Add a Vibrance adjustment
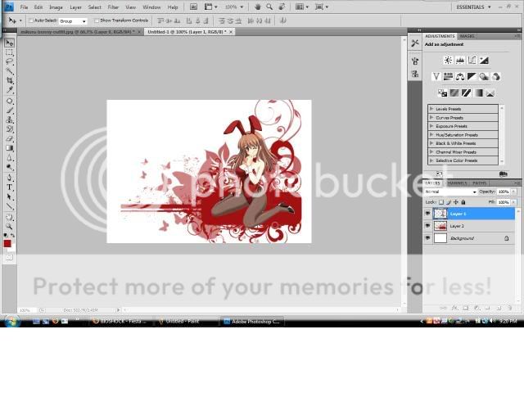Screen dimensions: 524x397 coord(436,76)
